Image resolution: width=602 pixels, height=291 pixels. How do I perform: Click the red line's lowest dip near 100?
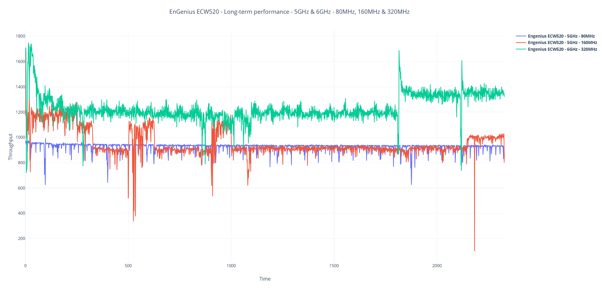click(x=475, y=251)
